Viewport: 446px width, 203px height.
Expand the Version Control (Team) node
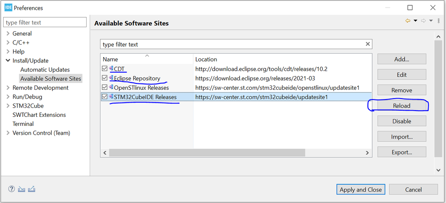coord(8,133)
